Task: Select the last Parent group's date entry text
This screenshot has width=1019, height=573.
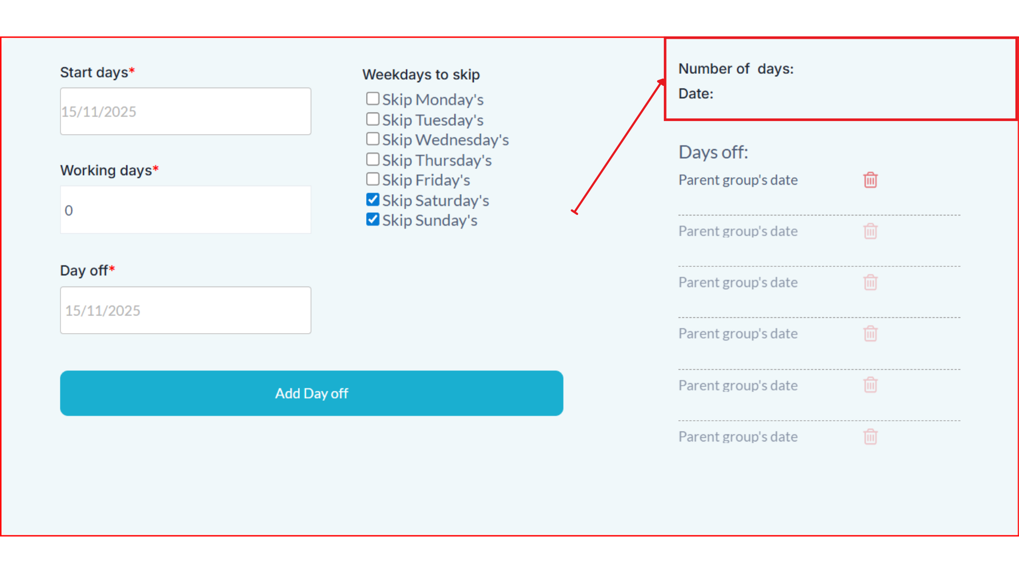Action: [x=738, y=437]
